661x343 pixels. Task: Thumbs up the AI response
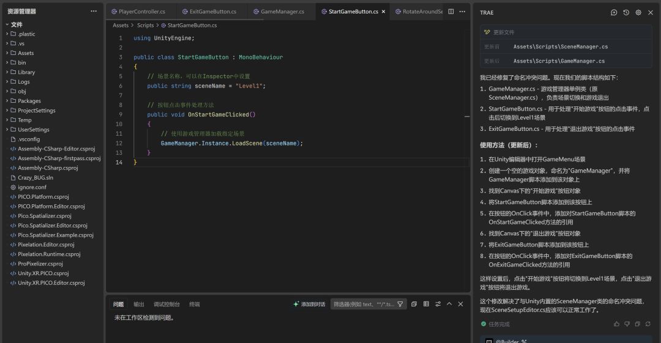[x=616, y=324]
